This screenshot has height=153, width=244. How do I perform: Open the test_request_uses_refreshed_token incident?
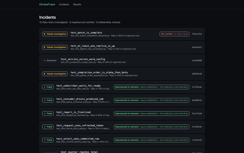click(122, 127)
